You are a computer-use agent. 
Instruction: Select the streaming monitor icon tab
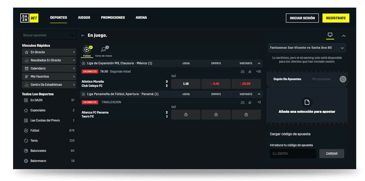point(330,35)
